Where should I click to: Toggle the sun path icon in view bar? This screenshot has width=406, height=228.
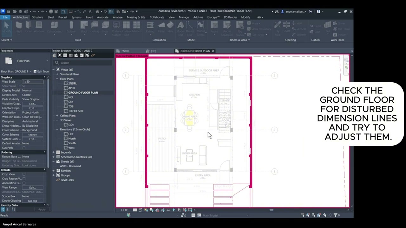[x=146, y=210]
